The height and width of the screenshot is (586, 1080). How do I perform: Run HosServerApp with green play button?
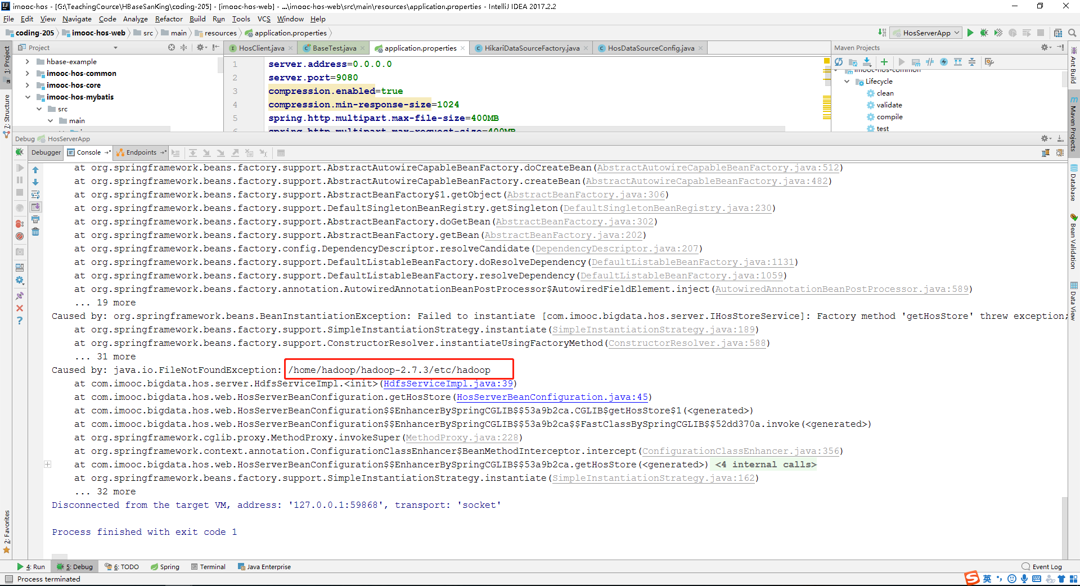click(970, 33)
